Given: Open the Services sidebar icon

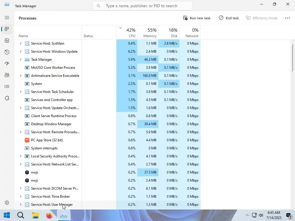Looking at the screenshot, I should (7, 98).
